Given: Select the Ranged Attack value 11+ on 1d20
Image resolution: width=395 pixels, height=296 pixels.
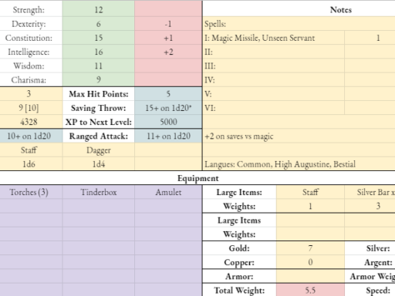Looking at the screenshot, I should pos(168,136).
